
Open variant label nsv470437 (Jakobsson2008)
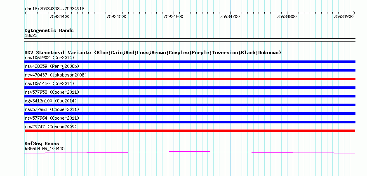pyautogui.click(x=56, y=75)
